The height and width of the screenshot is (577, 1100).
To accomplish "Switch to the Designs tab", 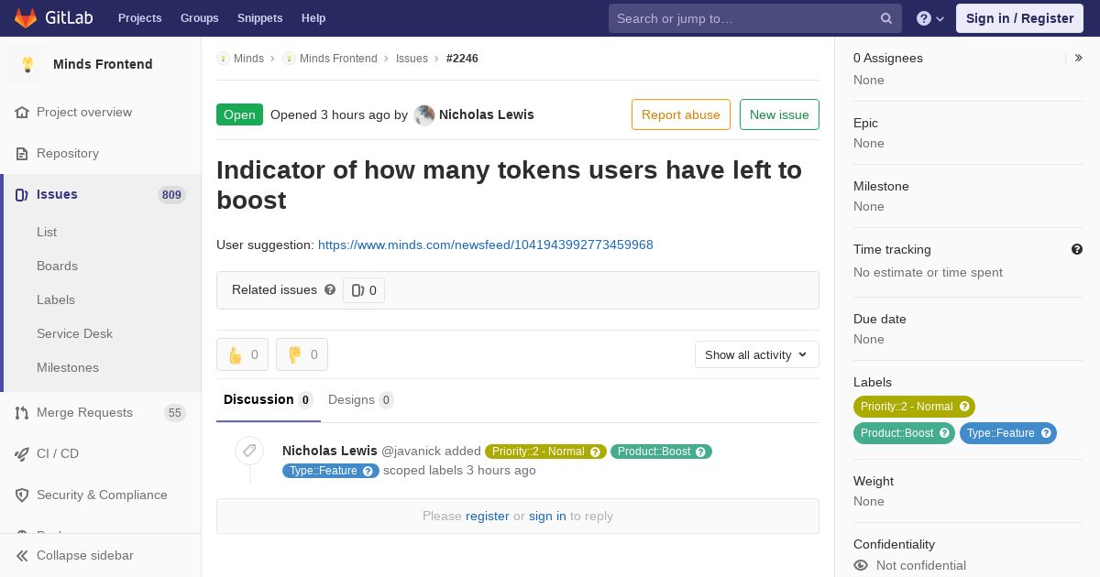I will (x=361, y=399).
